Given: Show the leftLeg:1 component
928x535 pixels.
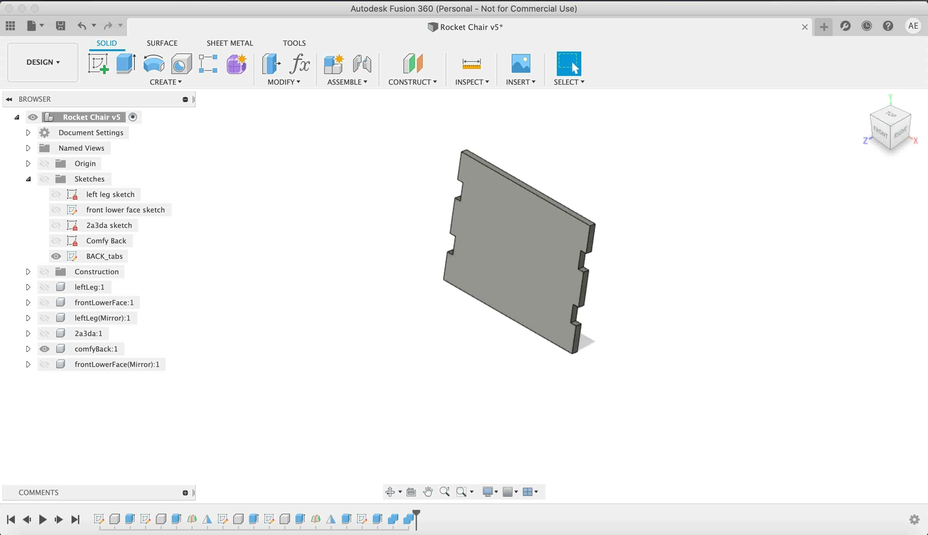Looking at the screenshot, I should tap(44, 287).
